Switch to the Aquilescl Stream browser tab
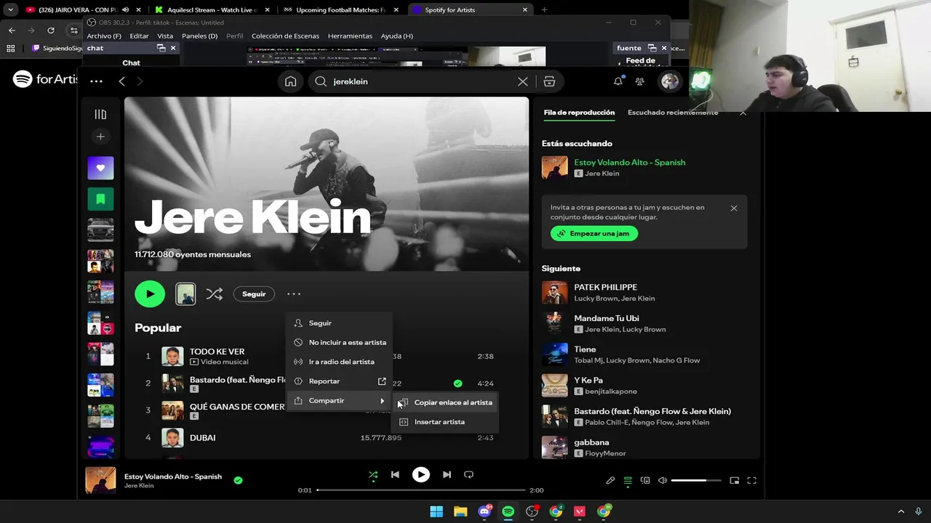Screen dimensions: 931x523 212,10
